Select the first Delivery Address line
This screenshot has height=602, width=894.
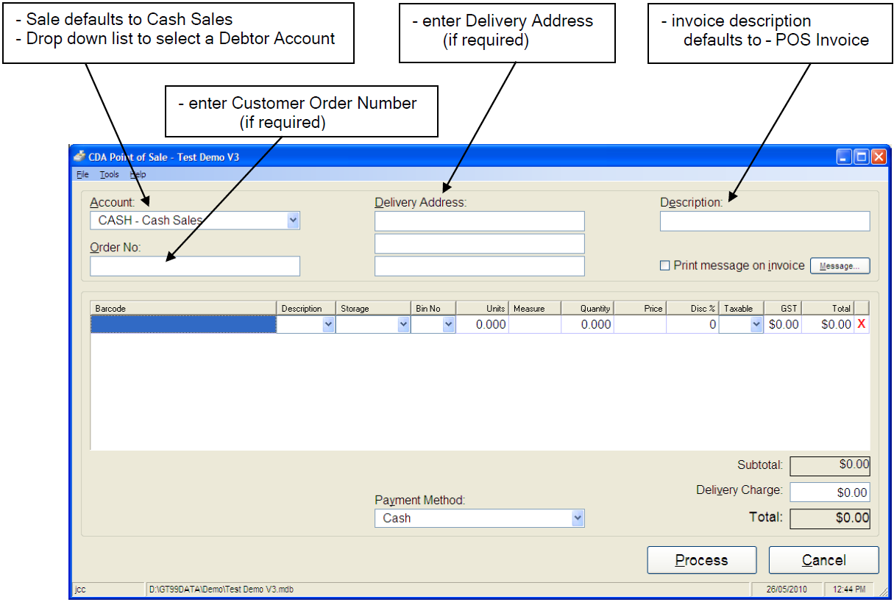(479, 221)
